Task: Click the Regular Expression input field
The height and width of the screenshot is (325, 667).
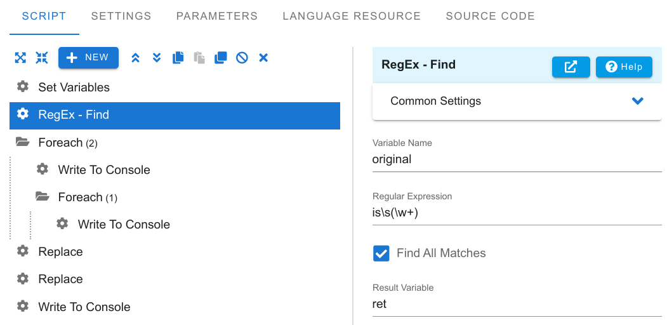Action: click(x=517, y=212)
